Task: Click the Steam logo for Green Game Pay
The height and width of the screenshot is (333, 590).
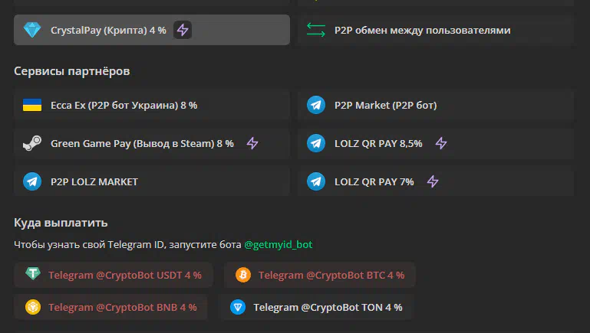Action: pyautogui.click(x=32, y=143)
